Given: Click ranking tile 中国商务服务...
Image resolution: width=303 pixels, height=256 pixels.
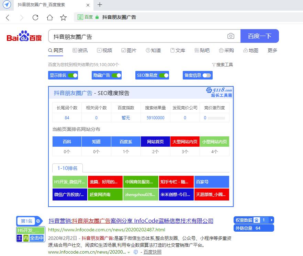Looking at the screenshot, I should 141,182.
